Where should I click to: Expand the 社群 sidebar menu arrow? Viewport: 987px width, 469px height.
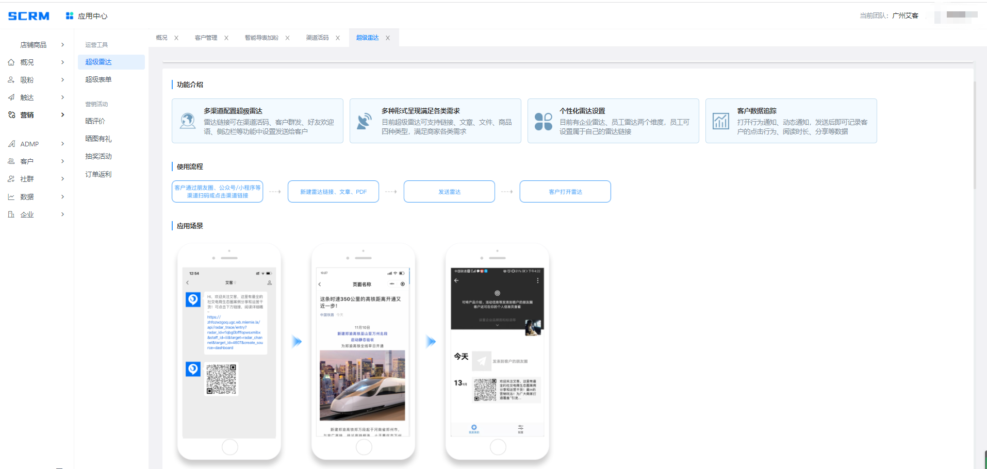[63, 179]
